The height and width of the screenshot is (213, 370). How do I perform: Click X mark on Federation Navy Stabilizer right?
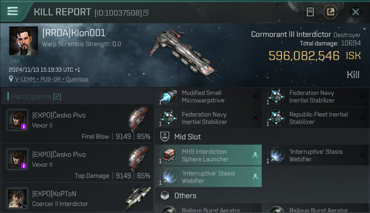pos(363,96)
